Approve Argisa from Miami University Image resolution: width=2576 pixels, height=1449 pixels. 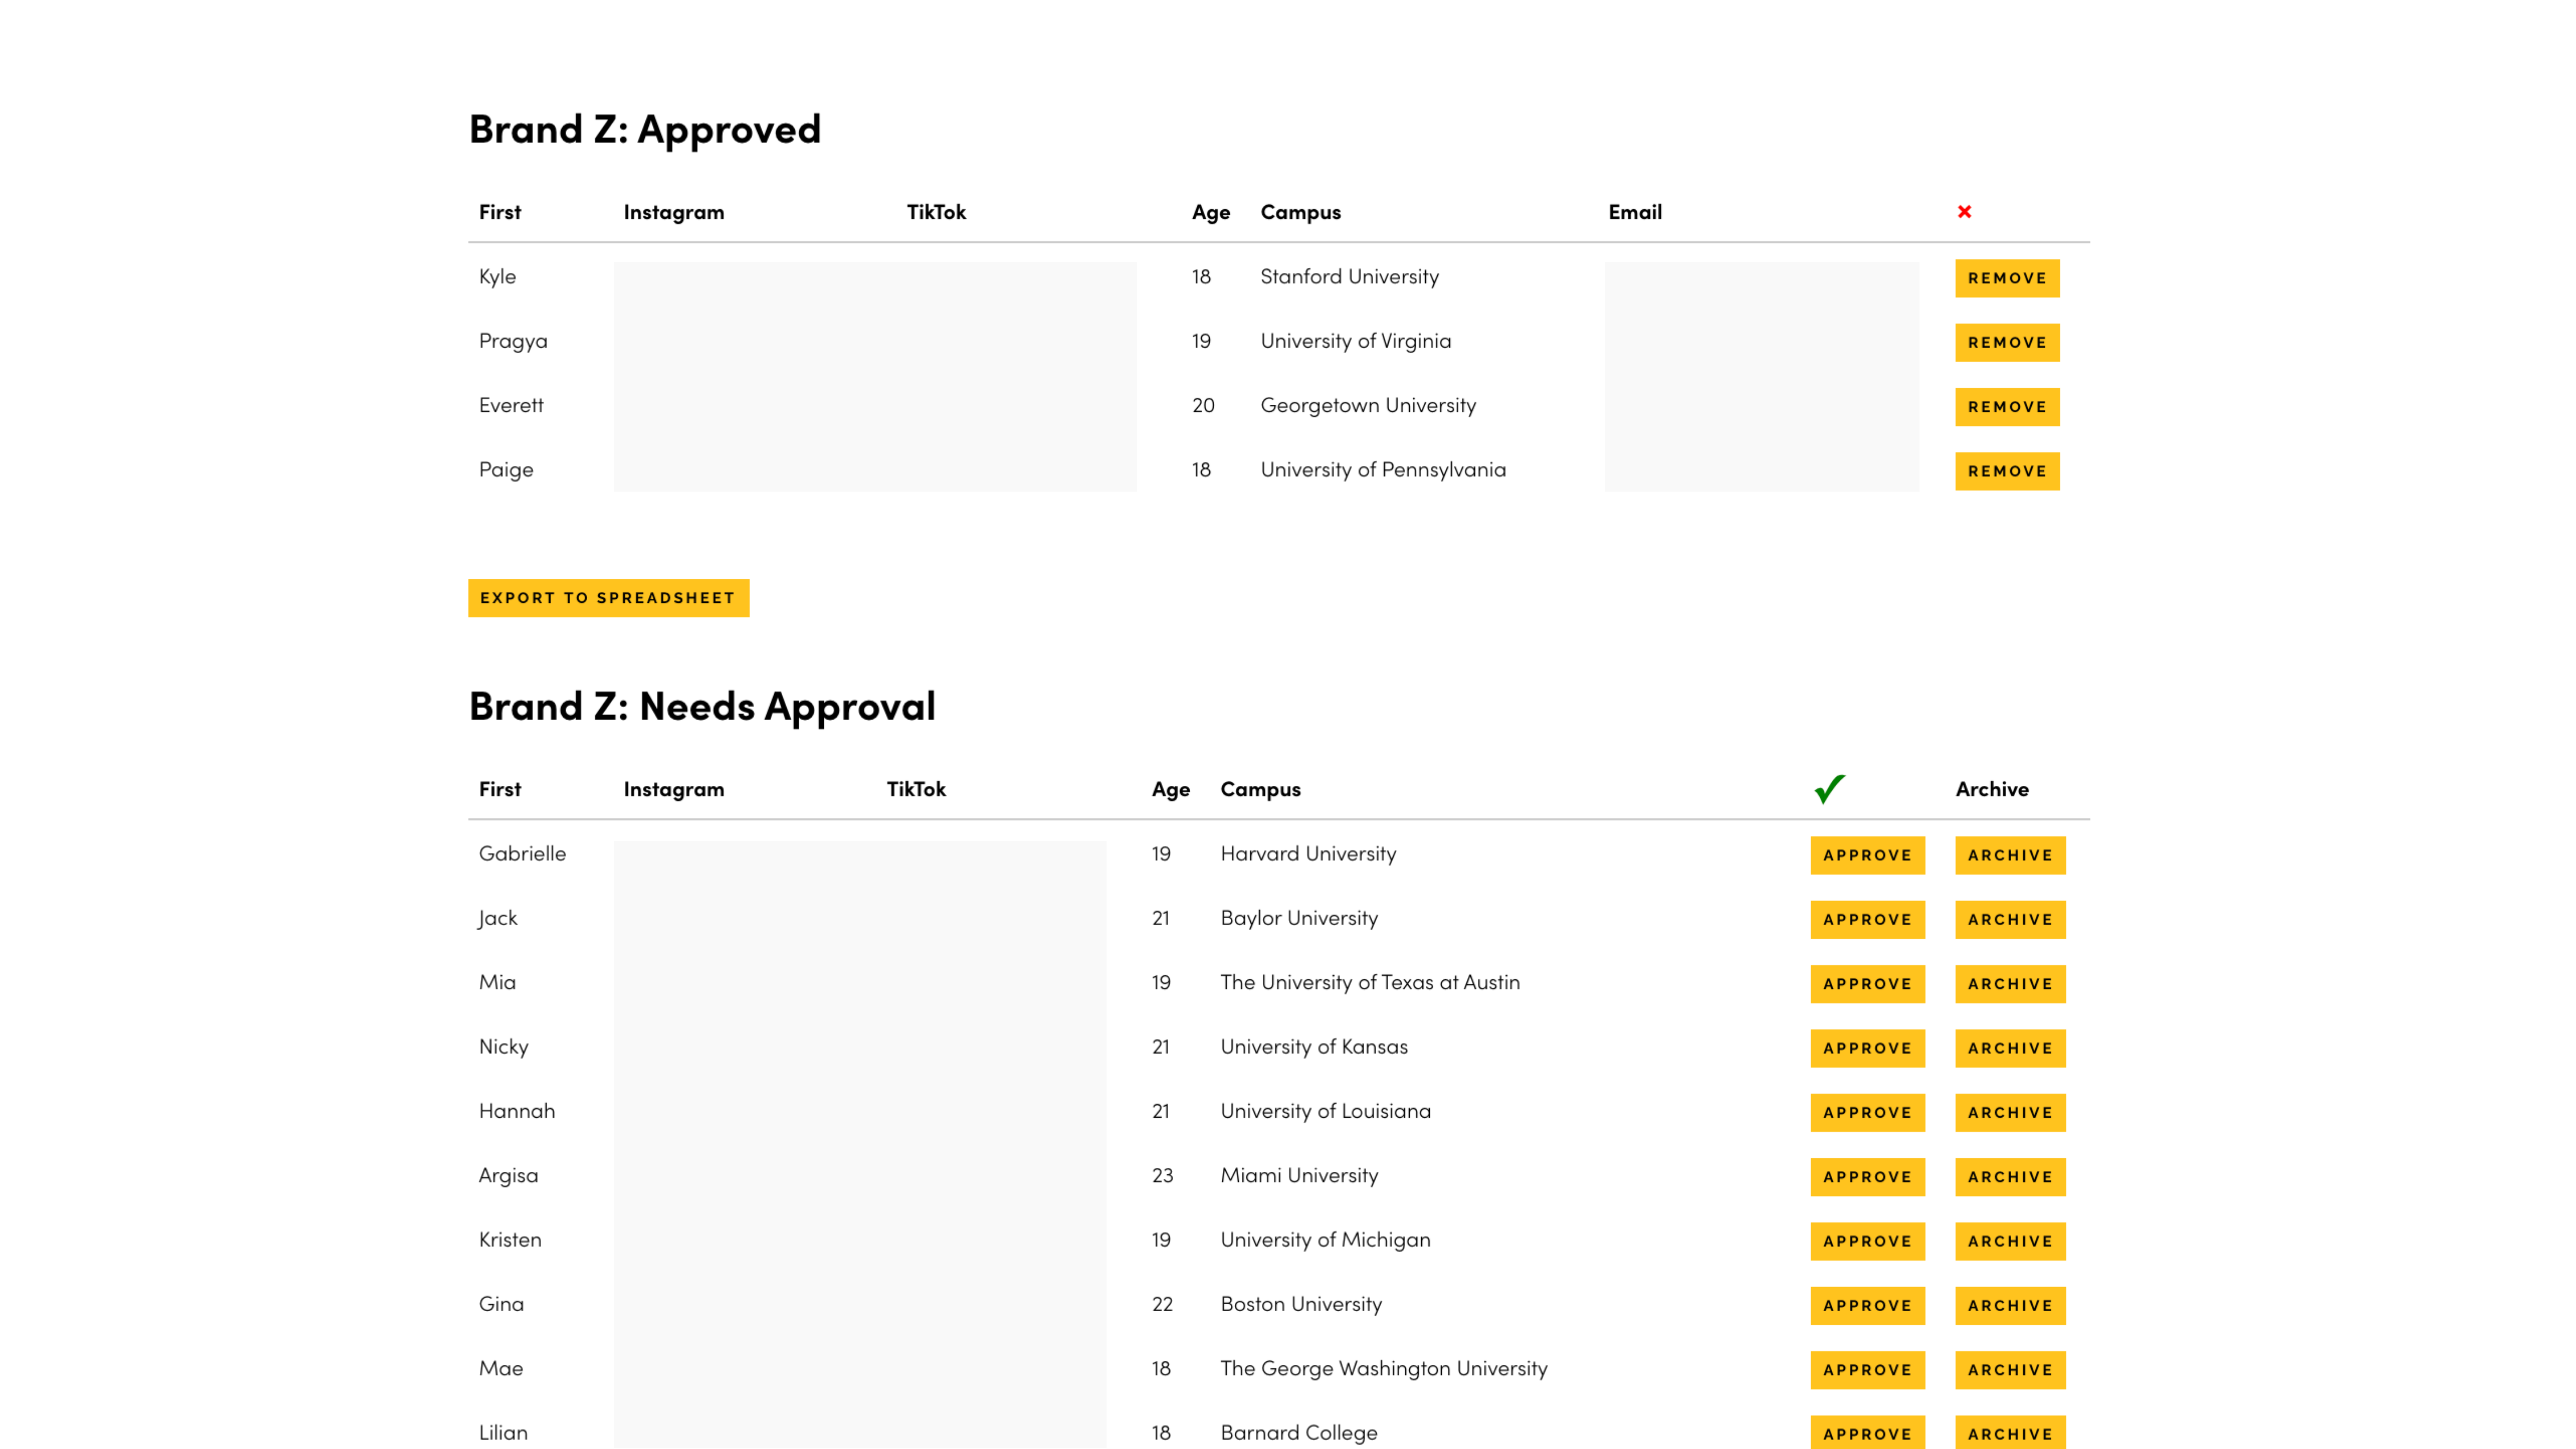[1867, 1177]
